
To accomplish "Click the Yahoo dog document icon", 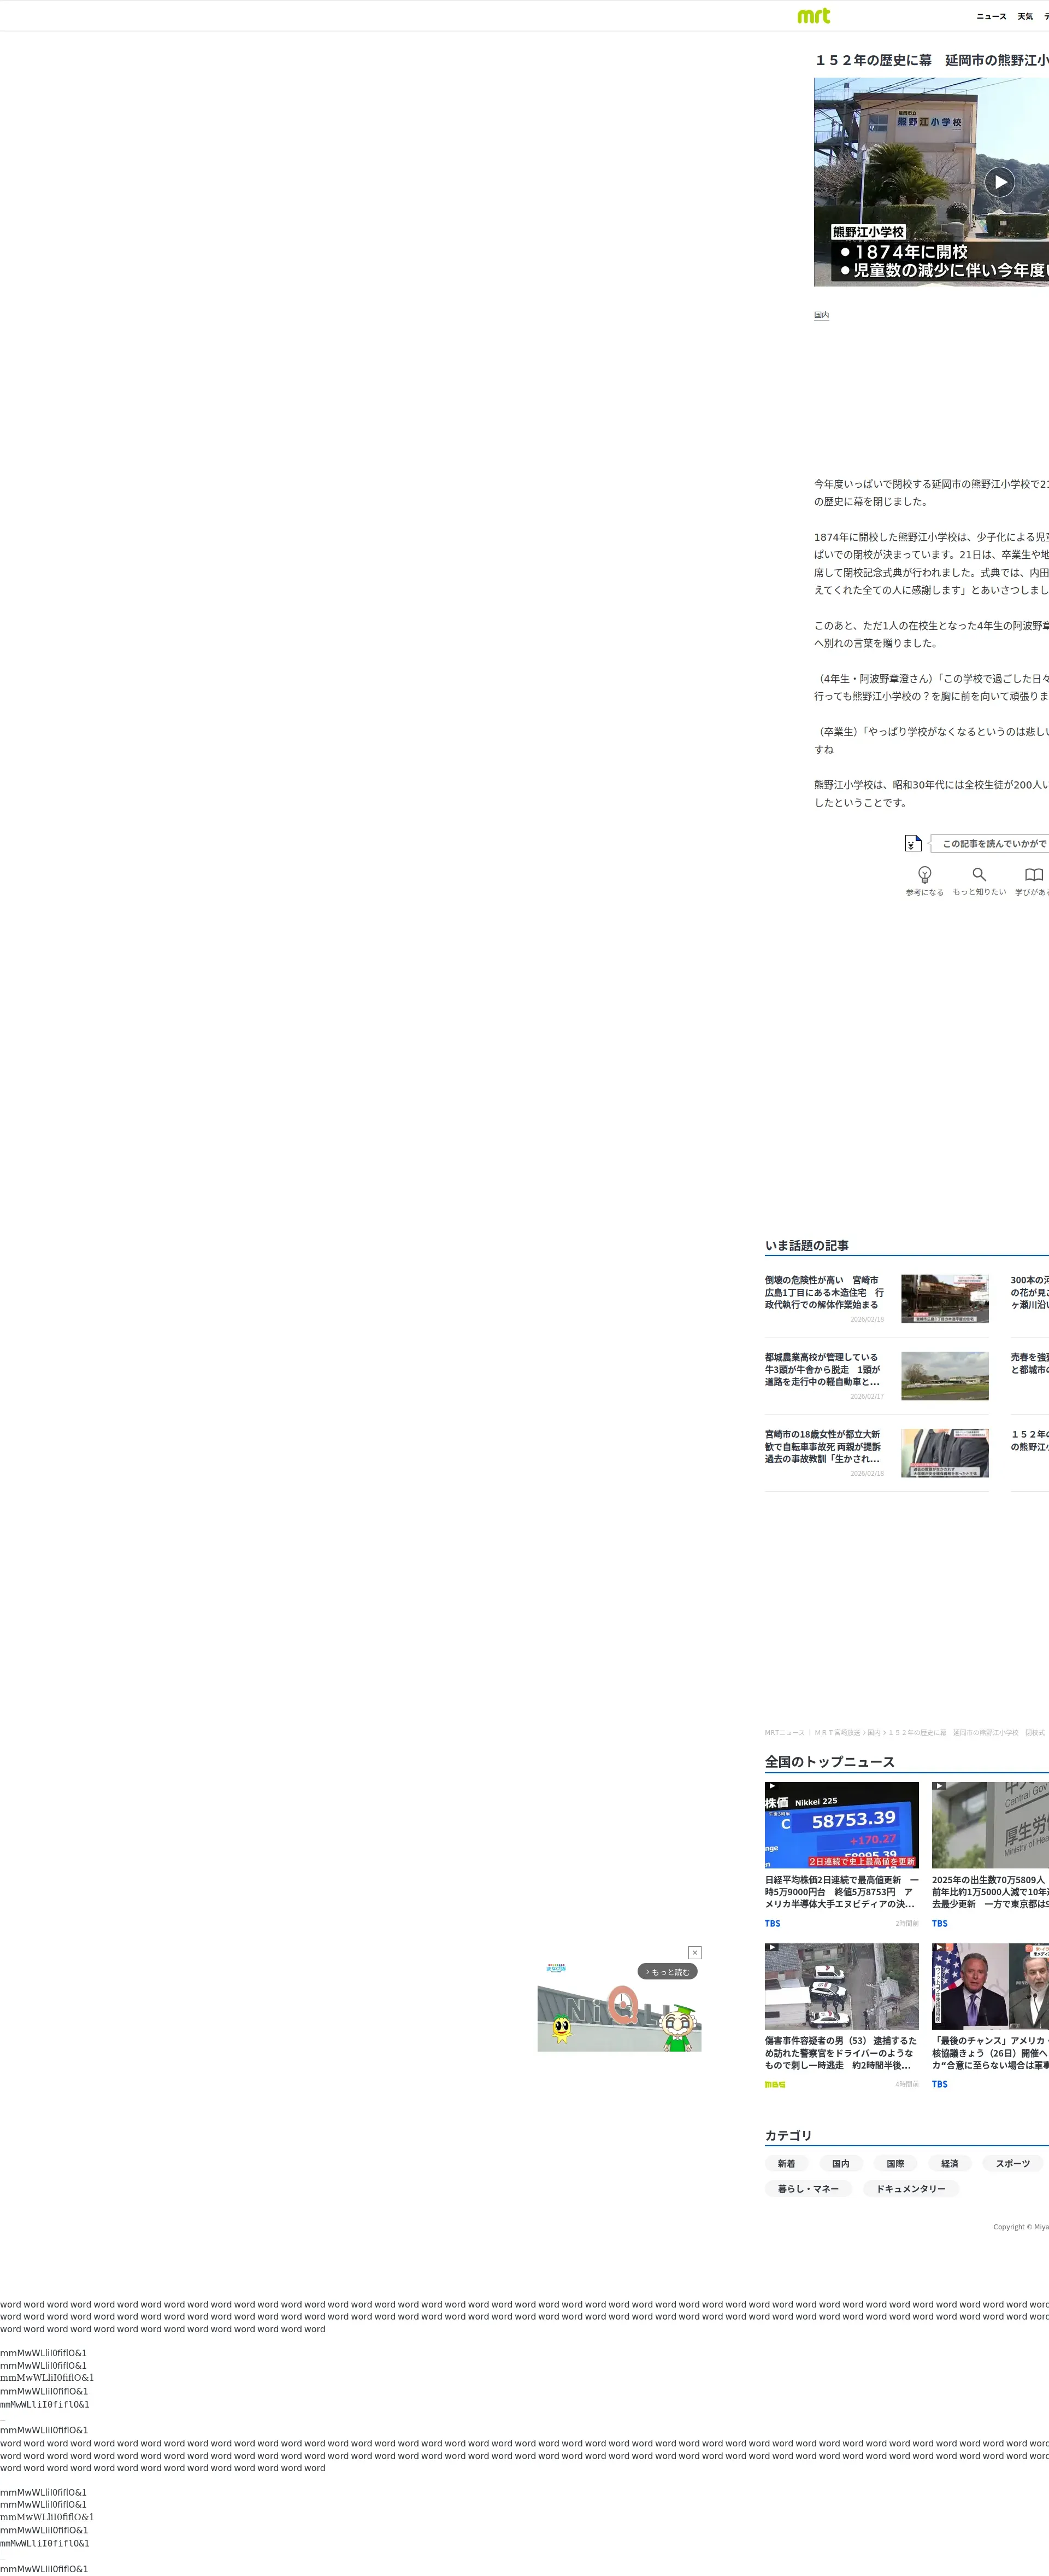I will coord(912,843).
